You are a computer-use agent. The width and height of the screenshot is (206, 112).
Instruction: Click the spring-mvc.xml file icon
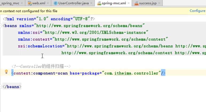pyautogui.click(x=99, y=3)
